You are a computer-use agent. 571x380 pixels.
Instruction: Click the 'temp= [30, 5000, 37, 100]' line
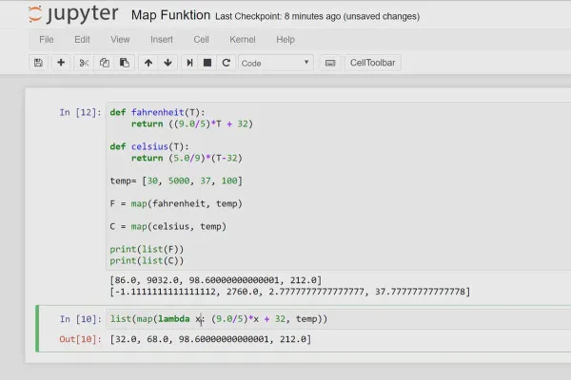176,180
